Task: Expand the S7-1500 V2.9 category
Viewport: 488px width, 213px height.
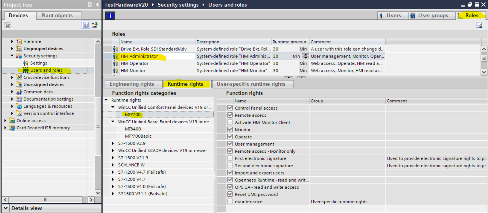Action: (113, 143)
